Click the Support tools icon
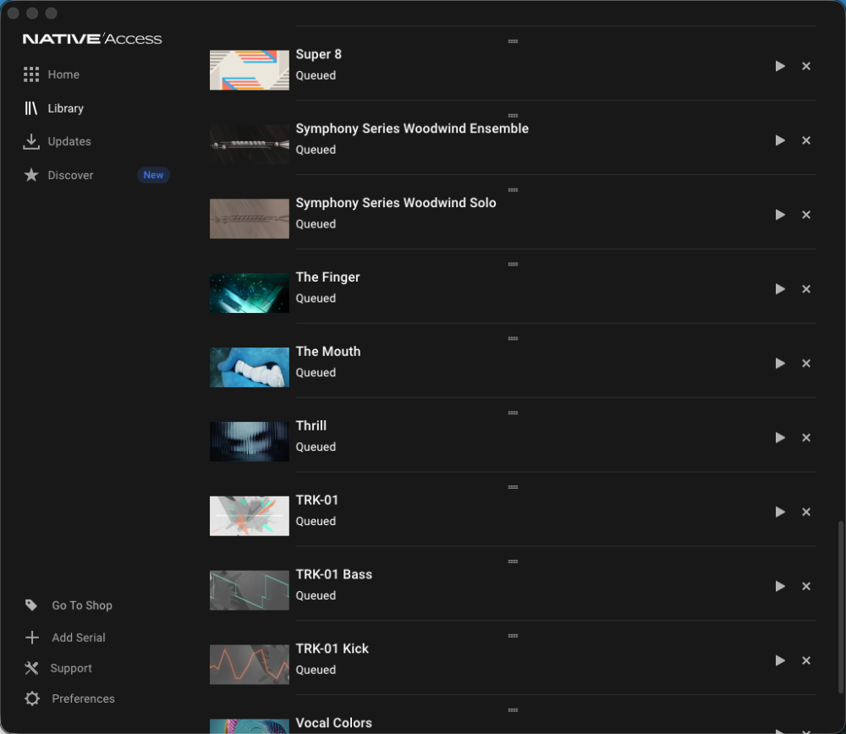This screenshot has width=846, height=734. coord(31,668)
